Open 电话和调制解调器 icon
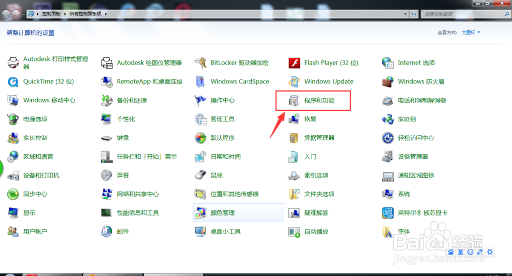The height and width of the screenshot is (276, 512). click(x=388, y=100)
